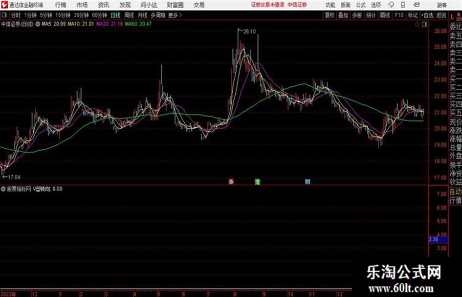Open the 资讯 menu

(x=104, y=5)
